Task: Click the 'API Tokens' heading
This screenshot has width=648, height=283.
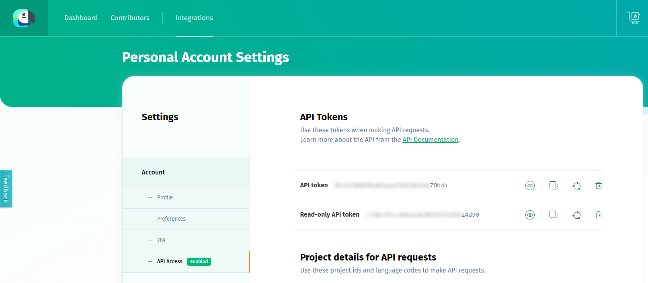Action: point(324,117)
